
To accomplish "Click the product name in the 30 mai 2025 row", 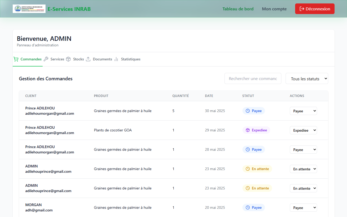I will [123, 111].
